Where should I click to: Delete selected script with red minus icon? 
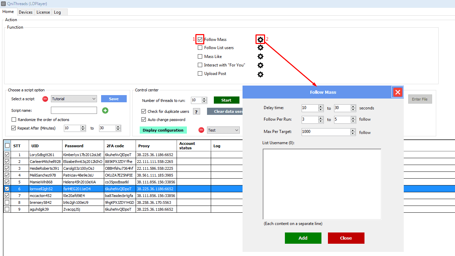pyautogui.click(x=45, y=99)
